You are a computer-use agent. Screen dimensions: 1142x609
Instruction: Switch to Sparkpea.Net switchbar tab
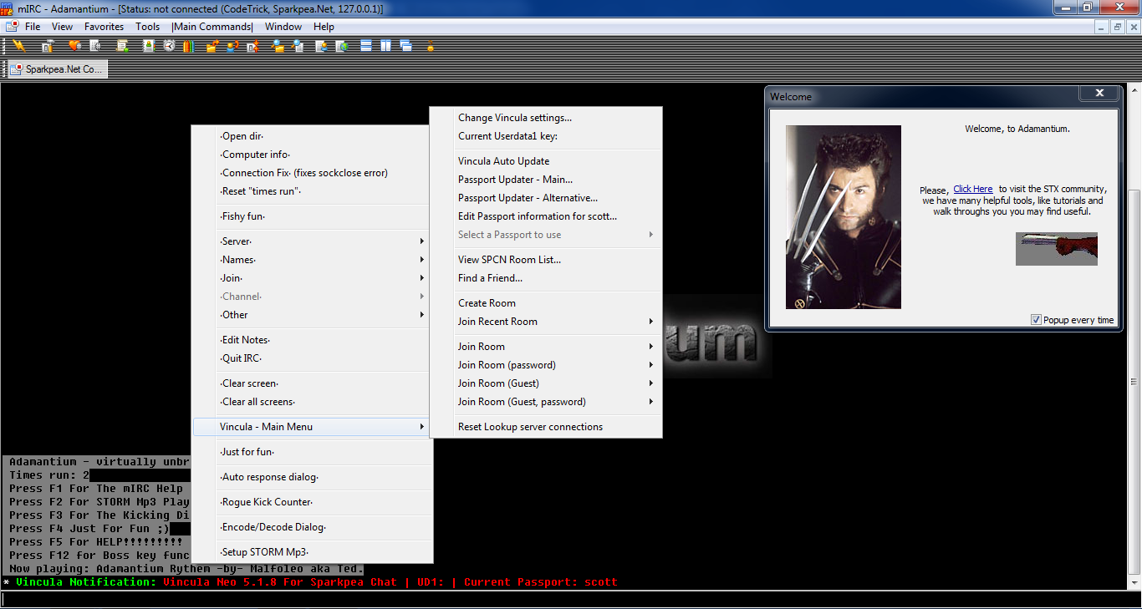[58, 69]
